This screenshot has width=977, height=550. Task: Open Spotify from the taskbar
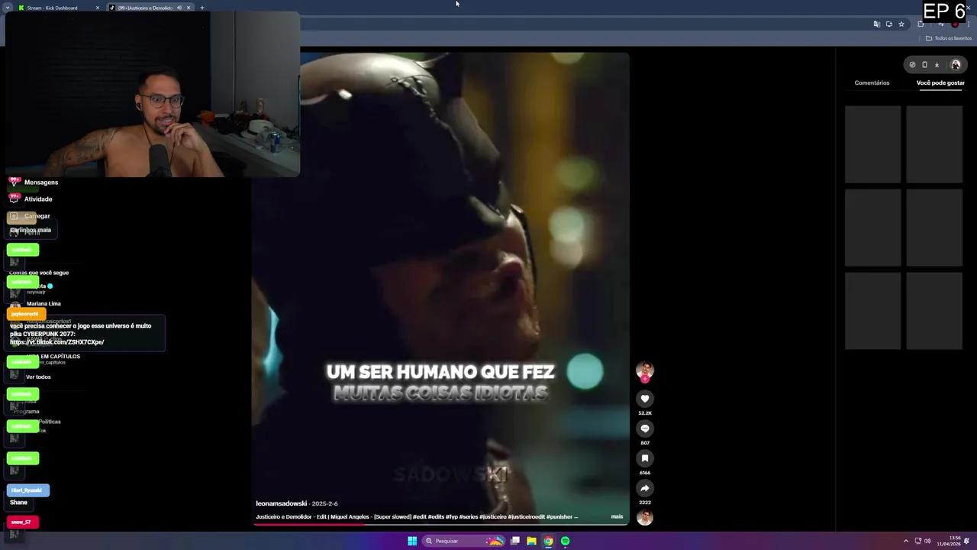point(565,541)
